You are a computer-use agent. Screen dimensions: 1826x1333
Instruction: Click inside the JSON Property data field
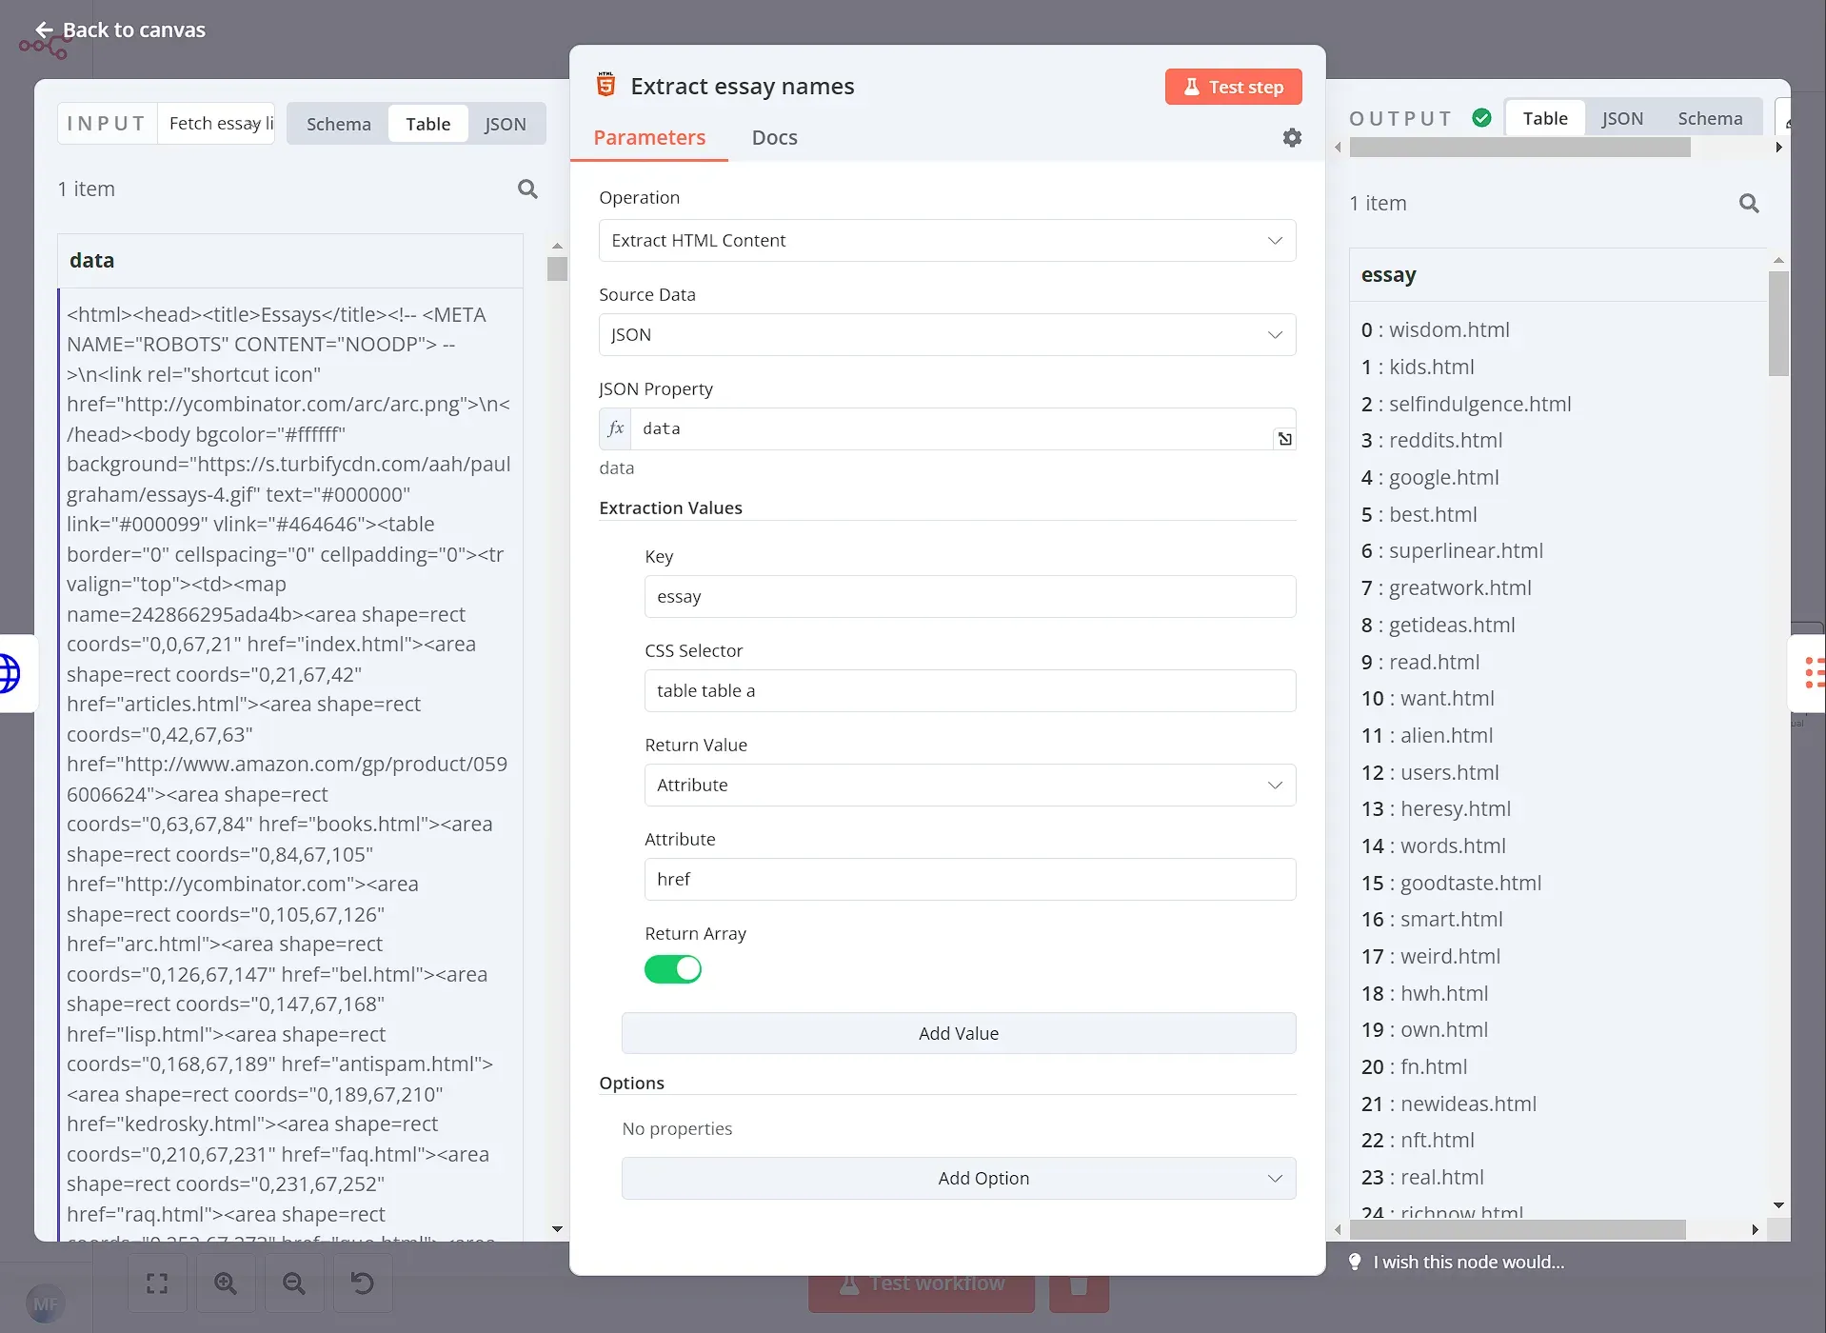coord(952,428)
